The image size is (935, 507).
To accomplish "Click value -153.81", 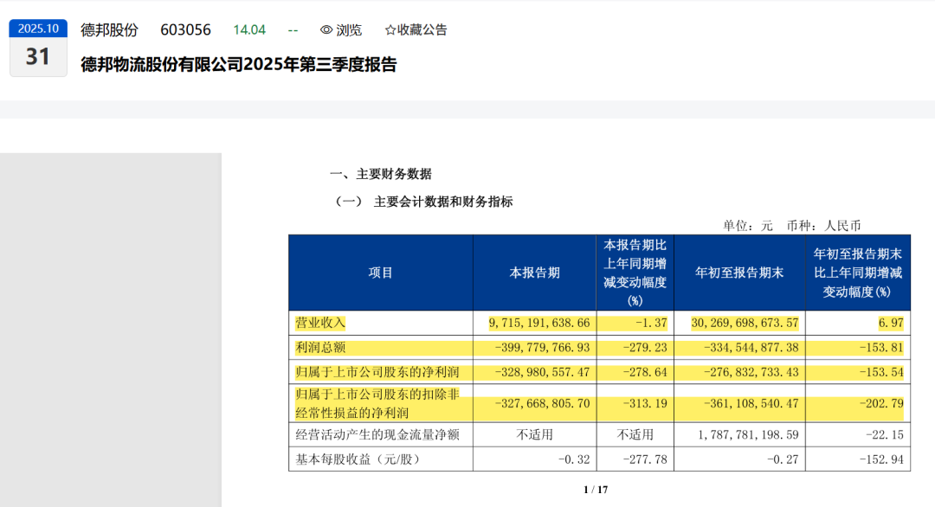I will point(881,347).
